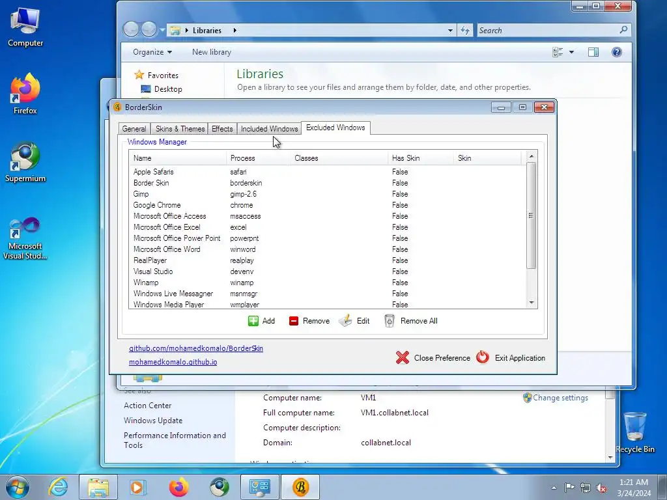Click the Edit pencil icon
667x500 pixels.
point(345,320)
